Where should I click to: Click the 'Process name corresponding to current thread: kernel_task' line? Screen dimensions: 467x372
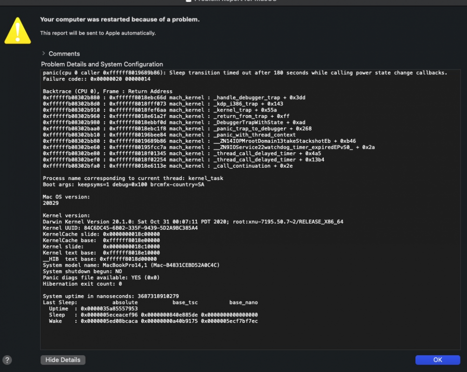pos(133,178)
